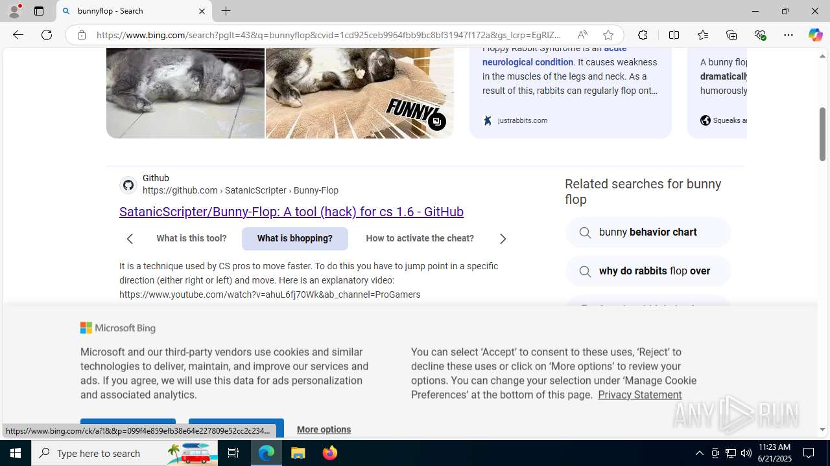Open the Browser essentials icon
The image size is (830, 466).
(x=760, y=35)
